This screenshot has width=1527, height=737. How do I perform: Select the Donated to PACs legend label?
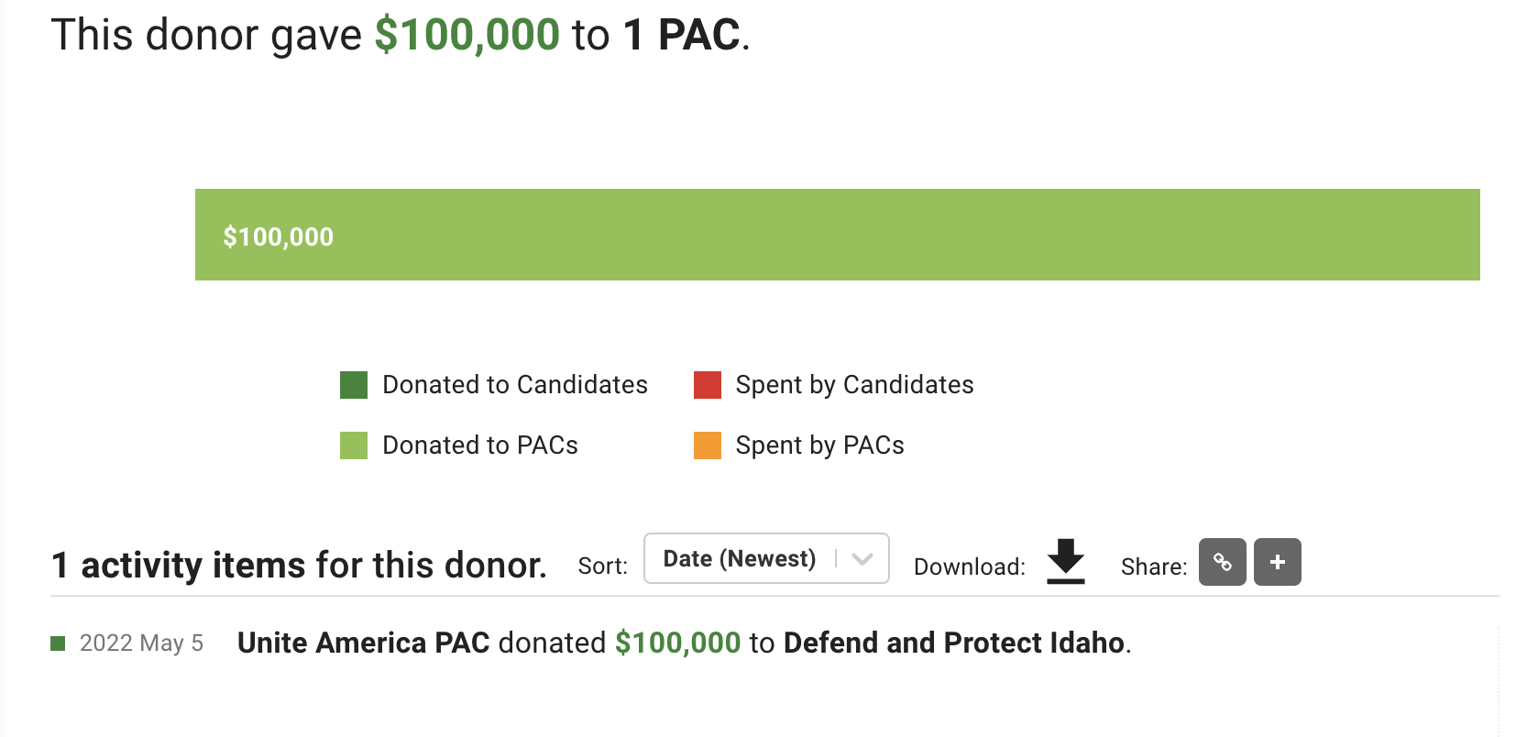480,445
